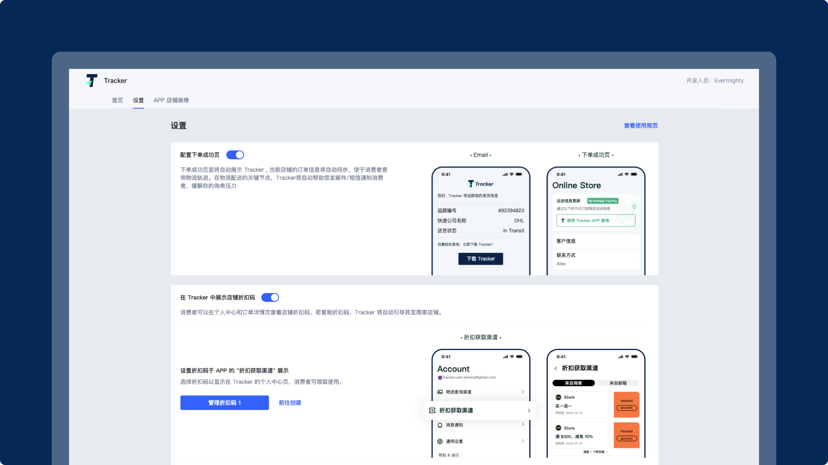Click the Tracker logo icon in header

[x=92, y=81]
